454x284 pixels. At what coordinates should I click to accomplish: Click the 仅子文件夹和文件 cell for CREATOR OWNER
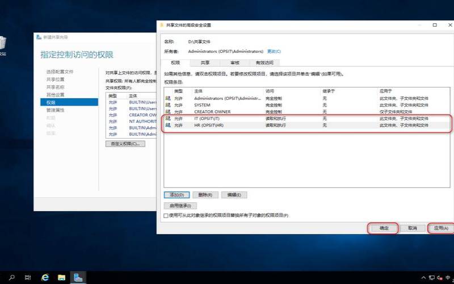[396, 111]
